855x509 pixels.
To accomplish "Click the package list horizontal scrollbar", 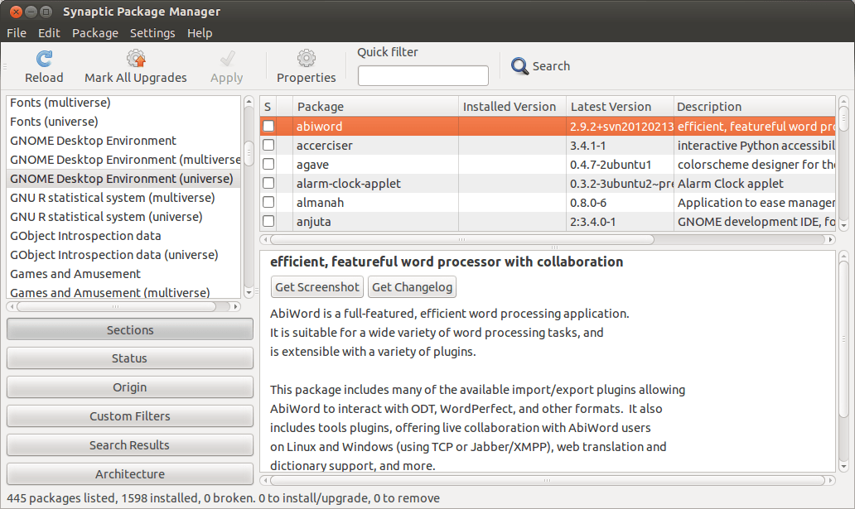I will [x=462, y=239].
